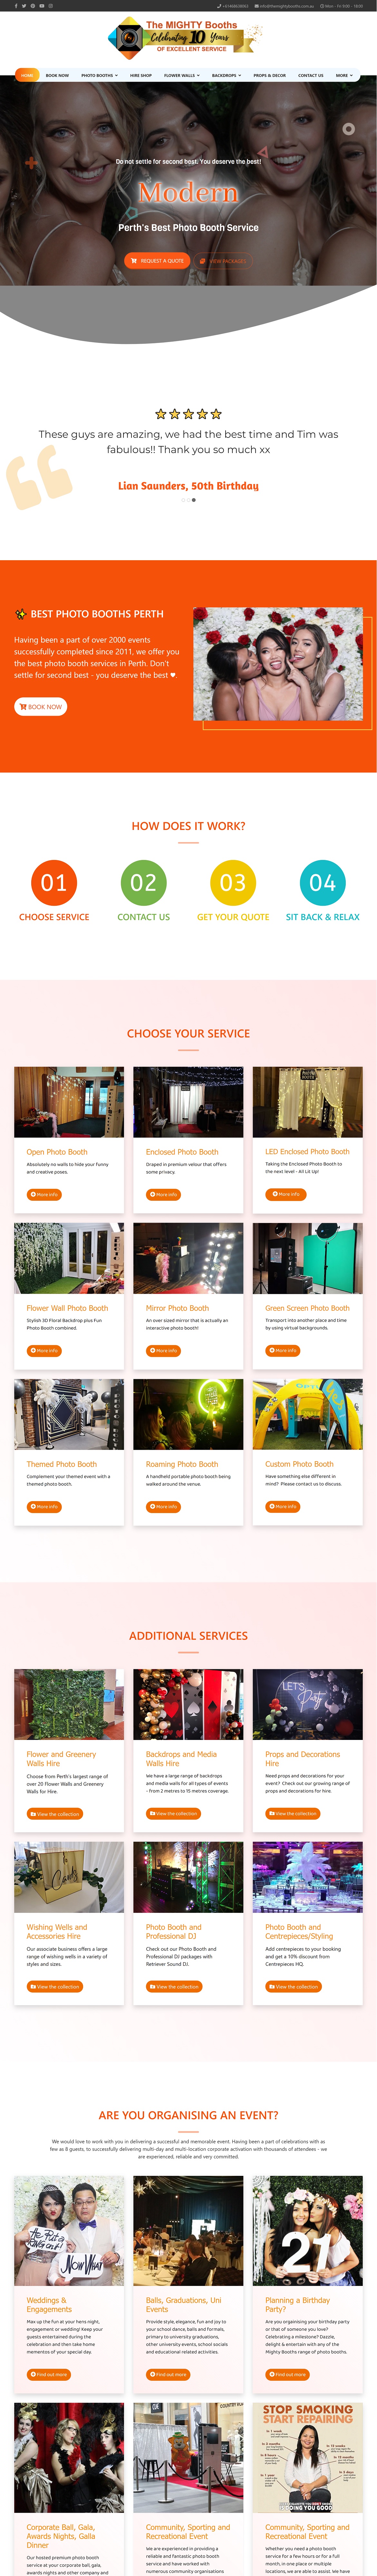
Task: Select the first testimonial carousel dot
Action: tap(184, 500)
